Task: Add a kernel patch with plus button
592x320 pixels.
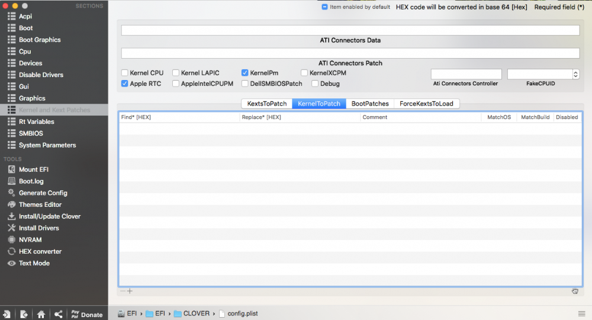Action: [130, 291]
